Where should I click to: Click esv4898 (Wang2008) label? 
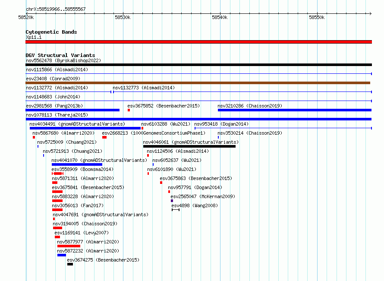pyautogui.click(x=195, y=205)
